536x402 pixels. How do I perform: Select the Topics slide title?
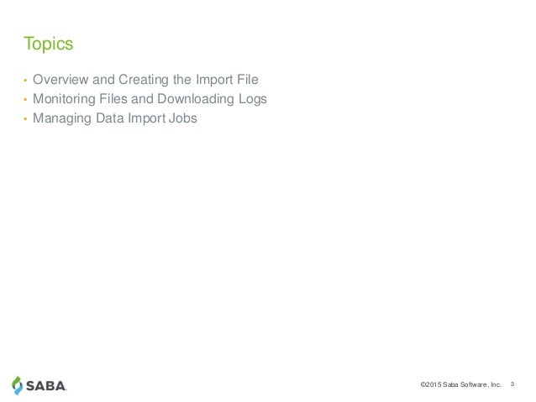tap(49, 44)
